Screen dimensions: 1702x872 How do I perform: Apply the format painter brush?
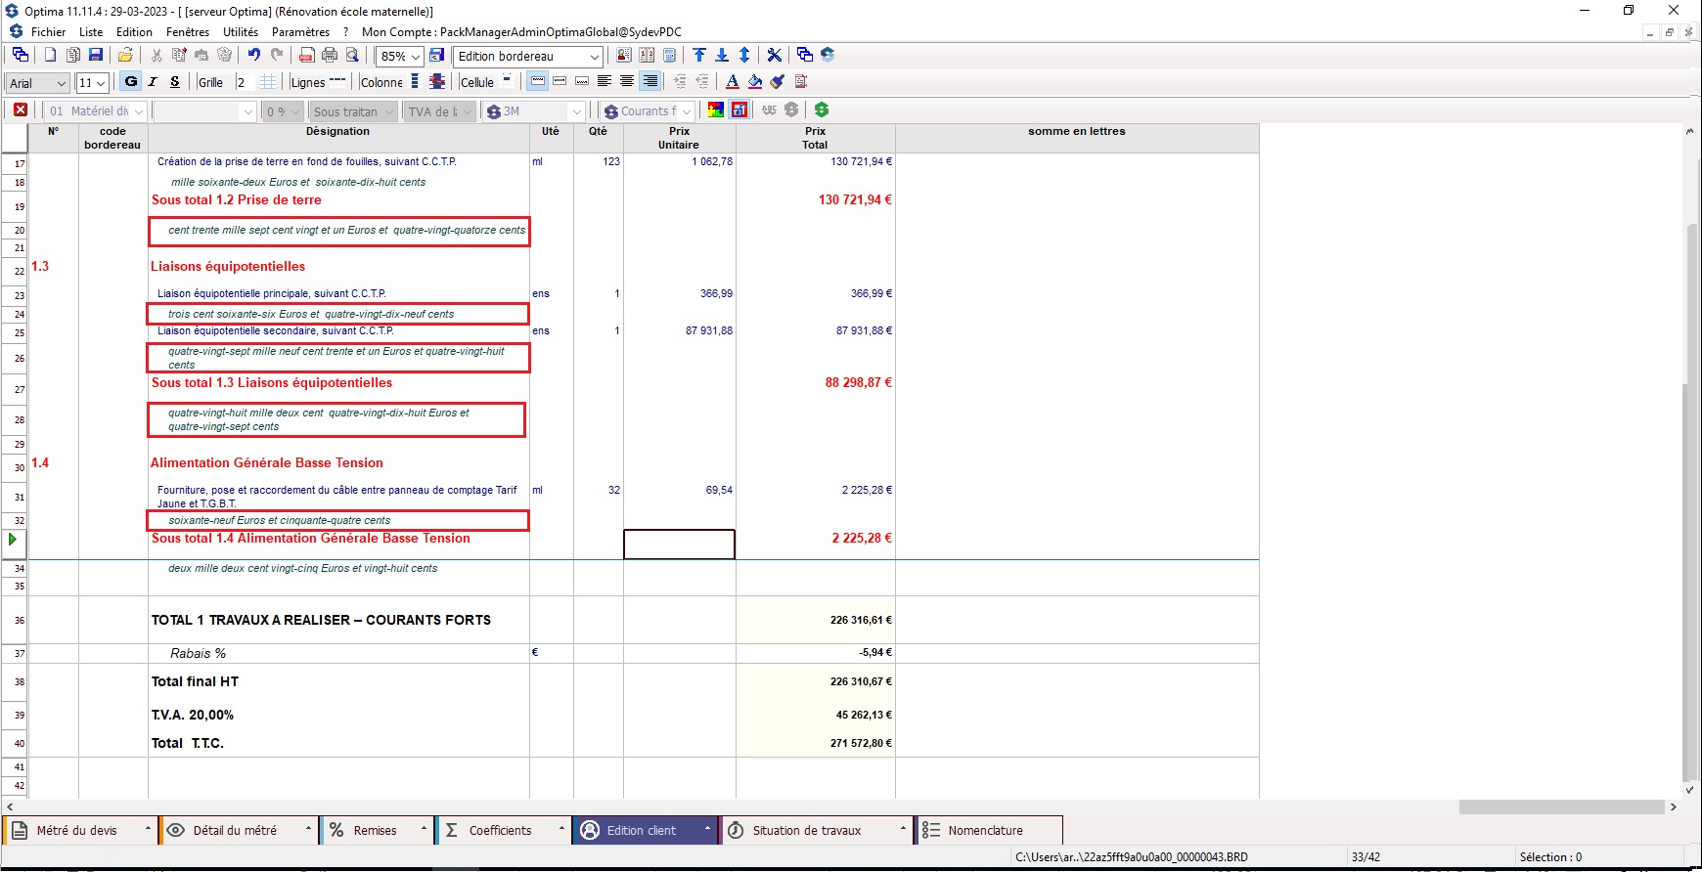(x=778, y=82)
